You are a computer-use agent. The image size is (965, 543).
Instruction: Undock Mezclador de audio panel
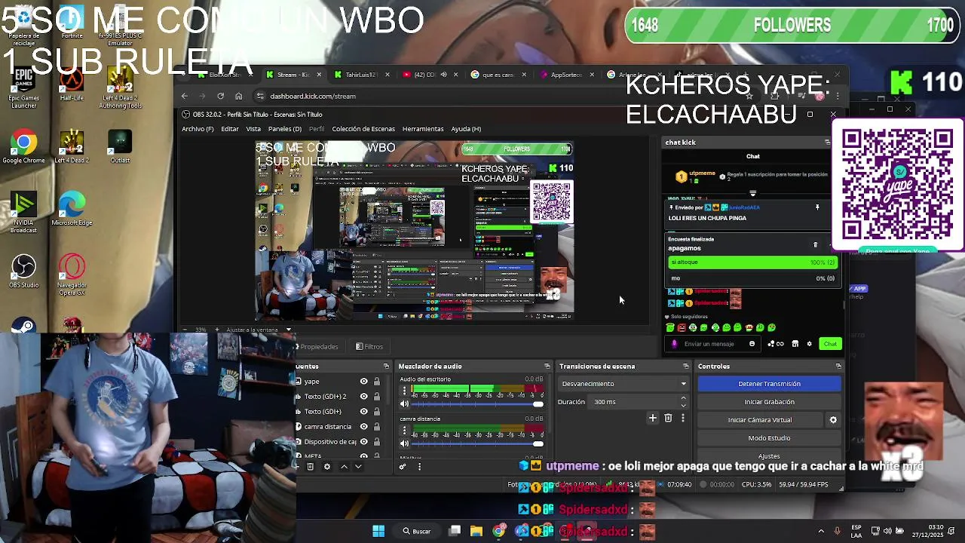click(547, 367)
